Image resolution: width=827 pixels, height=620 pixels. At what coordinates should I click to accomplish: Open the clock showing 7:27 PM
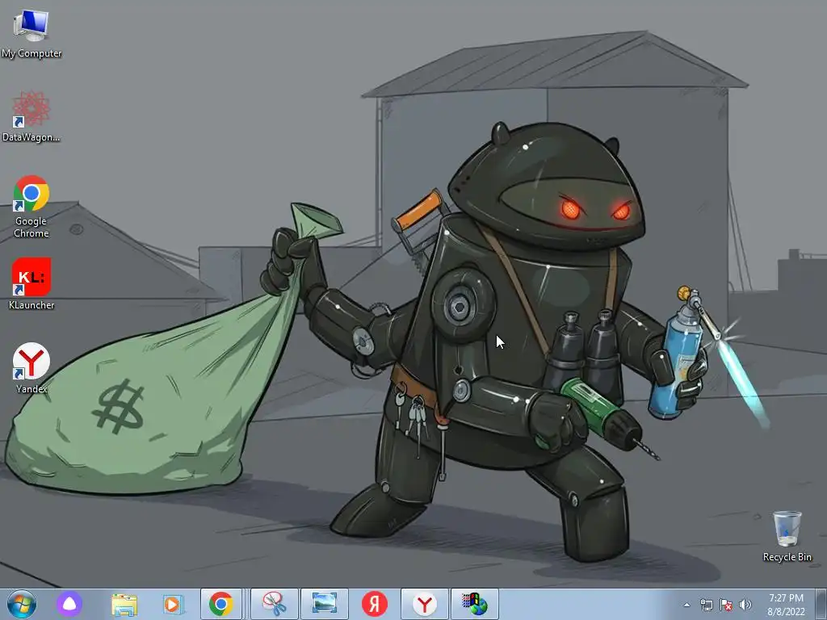(x=786, y=605)
